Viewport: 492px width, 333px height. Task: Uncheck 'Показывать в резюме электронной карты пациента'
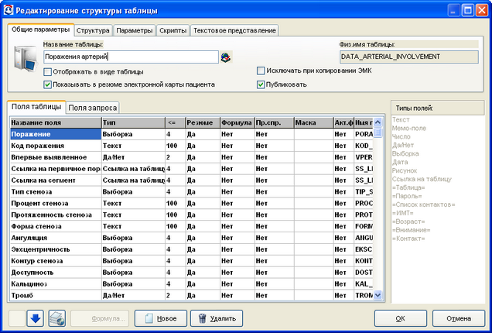coord(48,84)
